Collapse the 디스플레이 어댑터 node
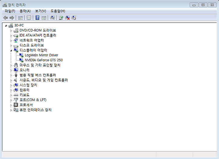Image resolution: width=219 pixels, height=159 pixels. [11, 51]
